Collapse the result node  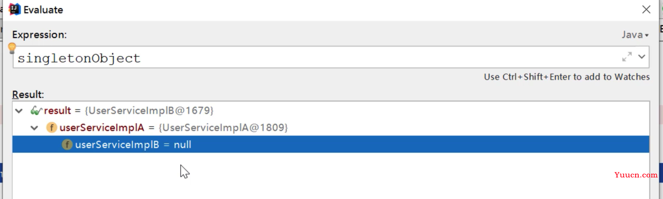19,111
